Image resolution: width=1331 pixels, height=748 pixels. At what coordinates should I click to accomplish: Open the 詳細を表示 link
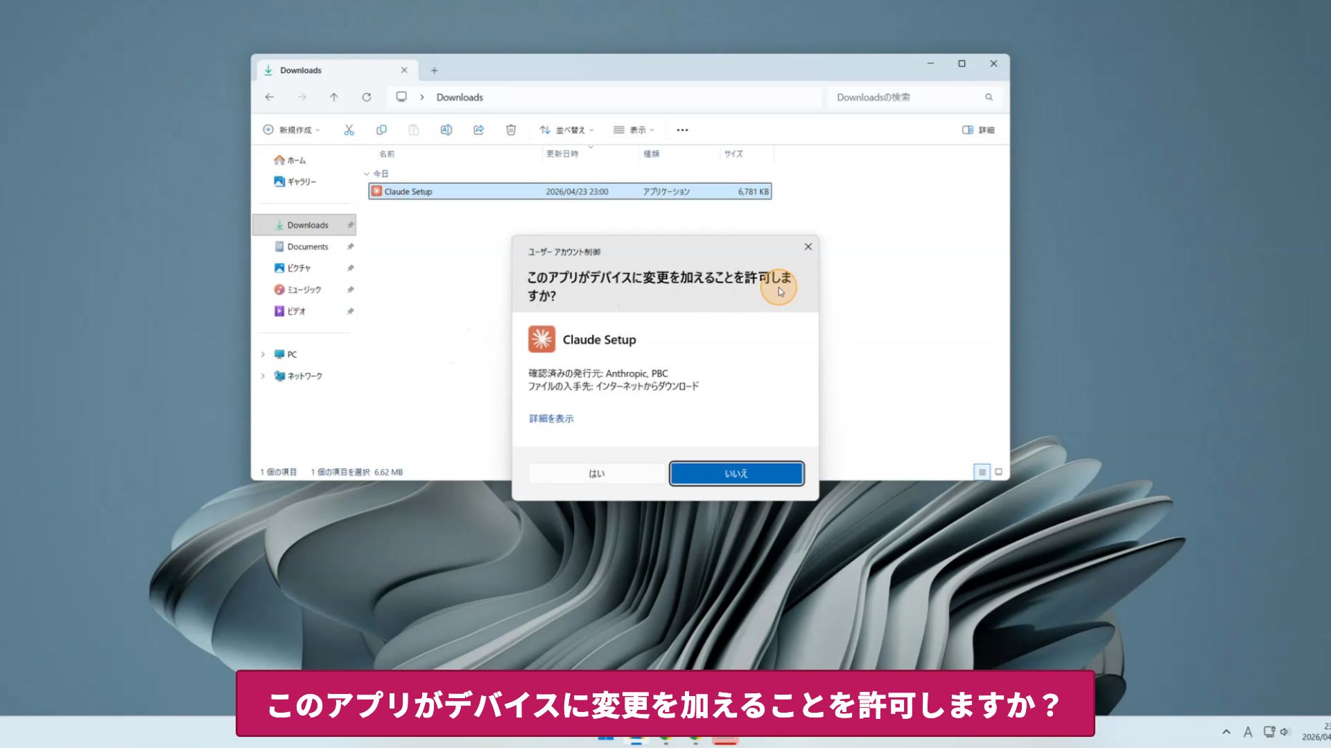pos(551,418)
